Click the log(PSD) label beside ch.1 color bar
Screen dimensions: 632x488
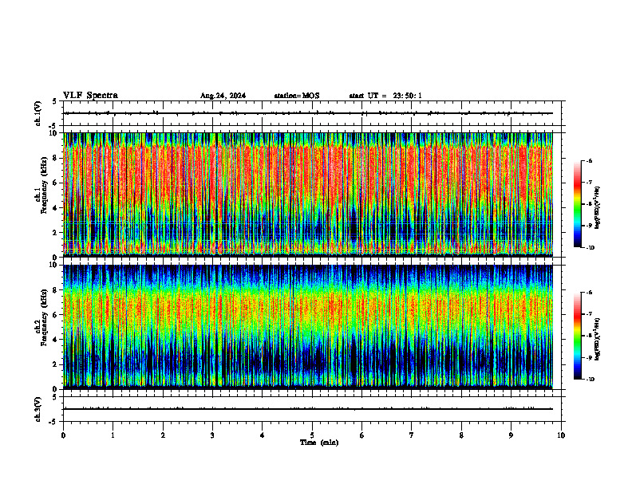[598, 207]
